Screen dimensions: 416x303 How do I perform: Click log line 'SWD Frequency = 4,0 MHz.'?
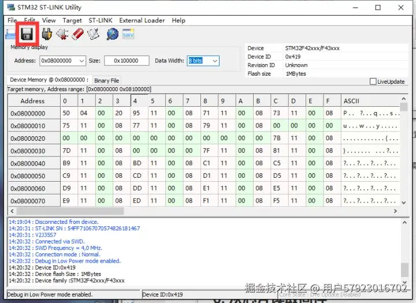click(55, 248)
